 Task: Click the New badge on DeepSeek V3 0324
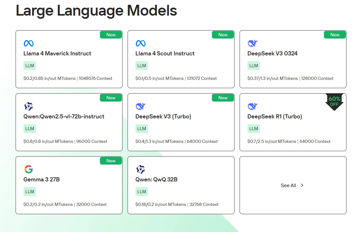[x=335, y=35]
